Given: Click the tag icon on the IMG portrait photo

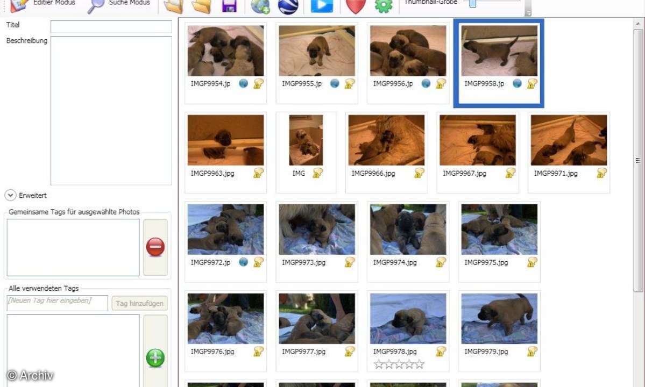Looking at the screenshot, I should [x=317, y=173].
